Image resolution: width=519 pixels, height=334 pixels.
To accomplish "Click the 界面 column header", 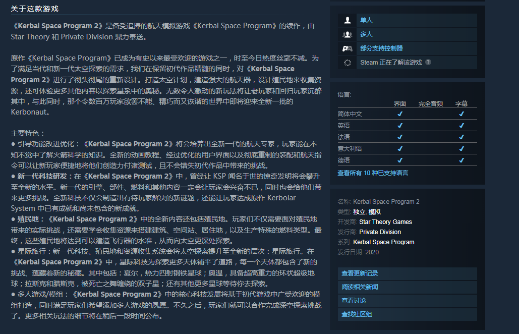I will (x=400, y=103).
